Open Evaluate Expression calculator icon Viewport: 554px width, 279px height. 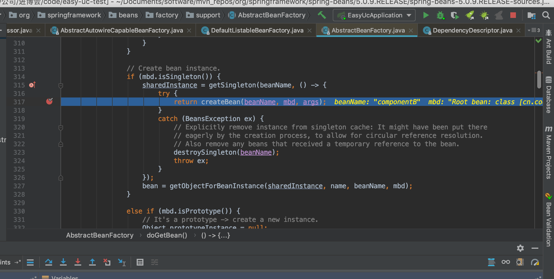[140, 262]
